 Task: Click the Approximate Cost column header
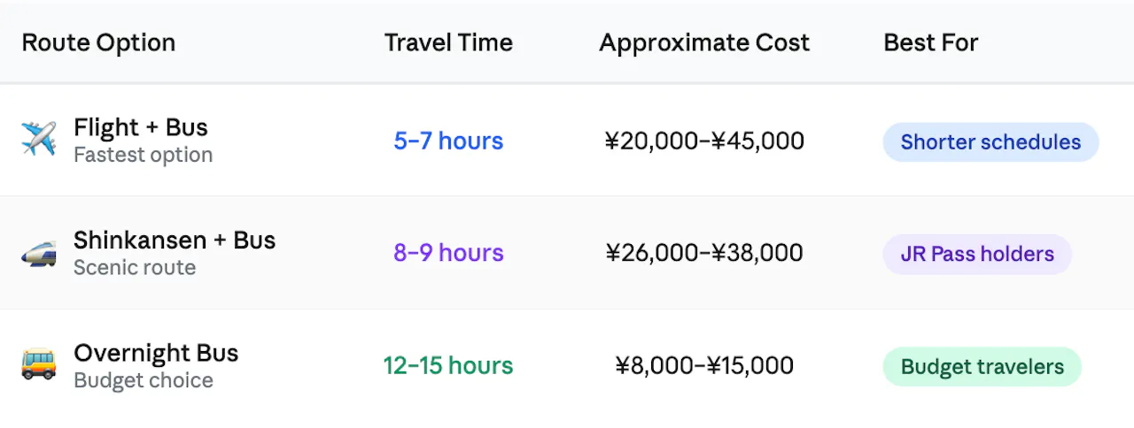pos(704,42)
